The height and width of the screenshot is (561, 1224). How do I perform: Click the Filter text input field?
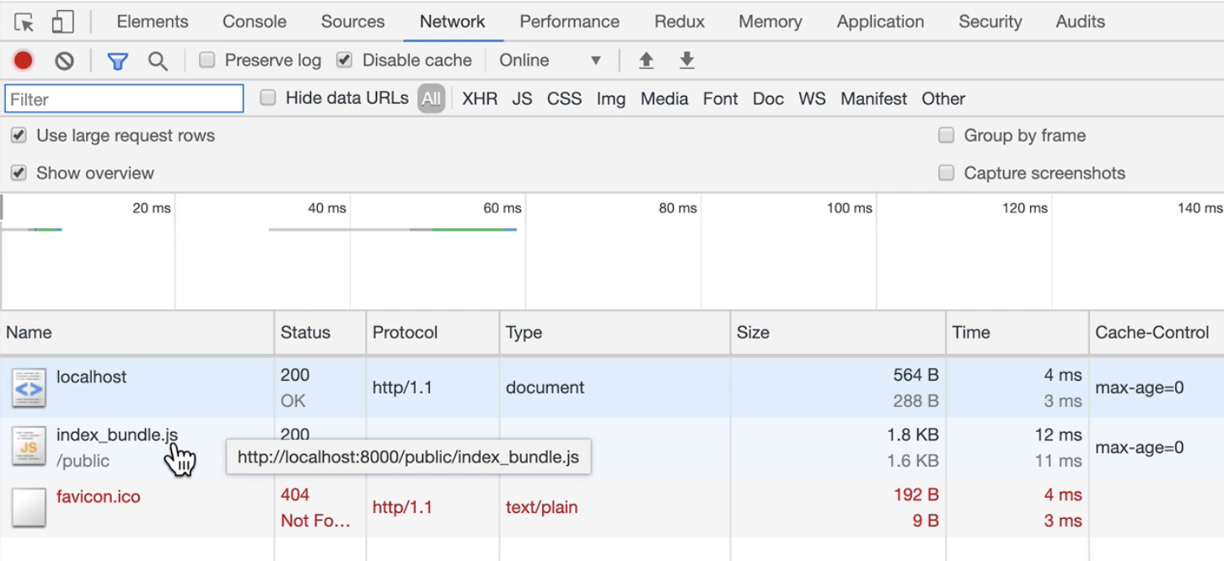pos(124,99)
